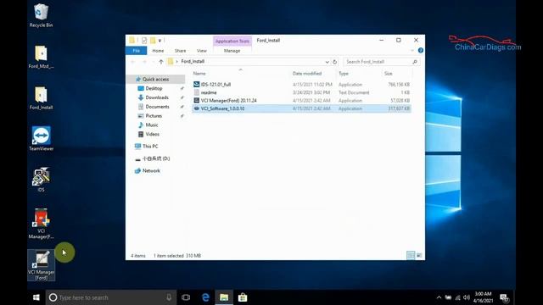Open the File menu tab
The height and width of the screenshot is (305, 543).
[x=136, y=51]
